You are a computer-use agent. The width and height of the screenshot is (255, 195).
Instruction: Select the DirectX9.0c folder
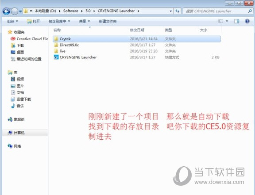point(137,45)
